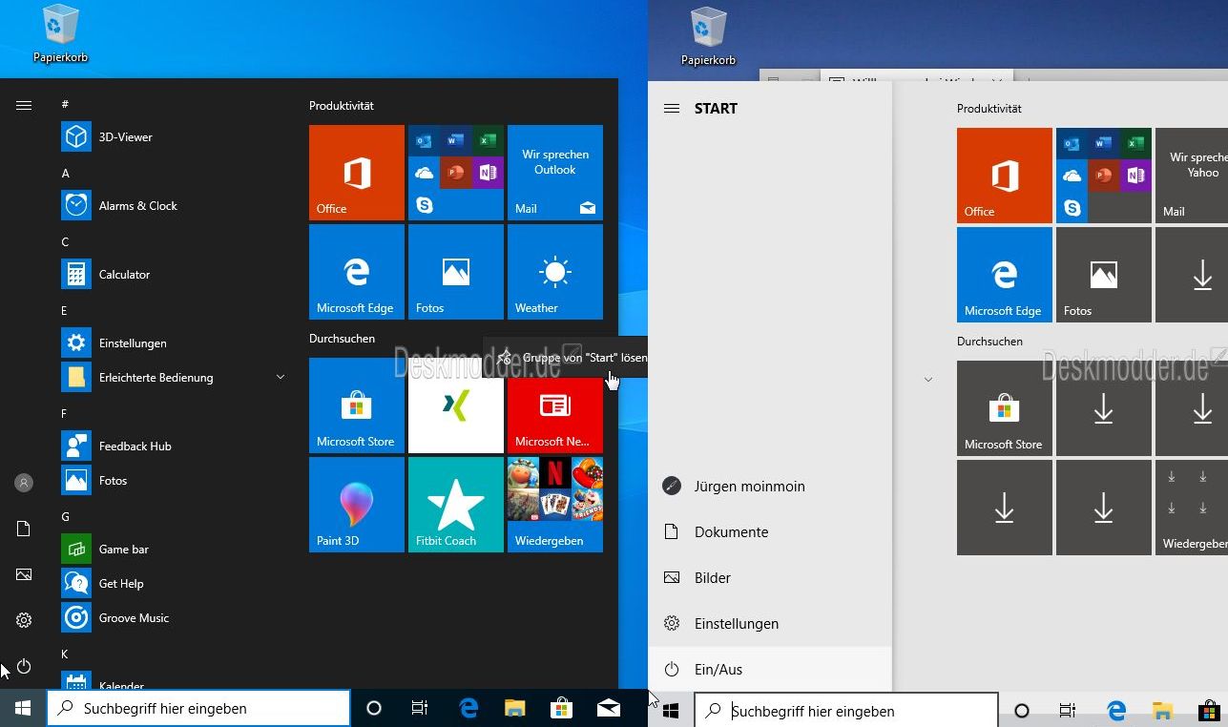The width and height of the screenshot is (1228, 727).
Task: Click the Start button on right taskbar
Action: [671, 711]
